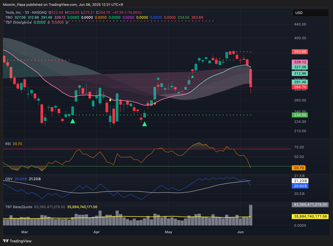Click the 260.00 price scale tick

[300, 100]
